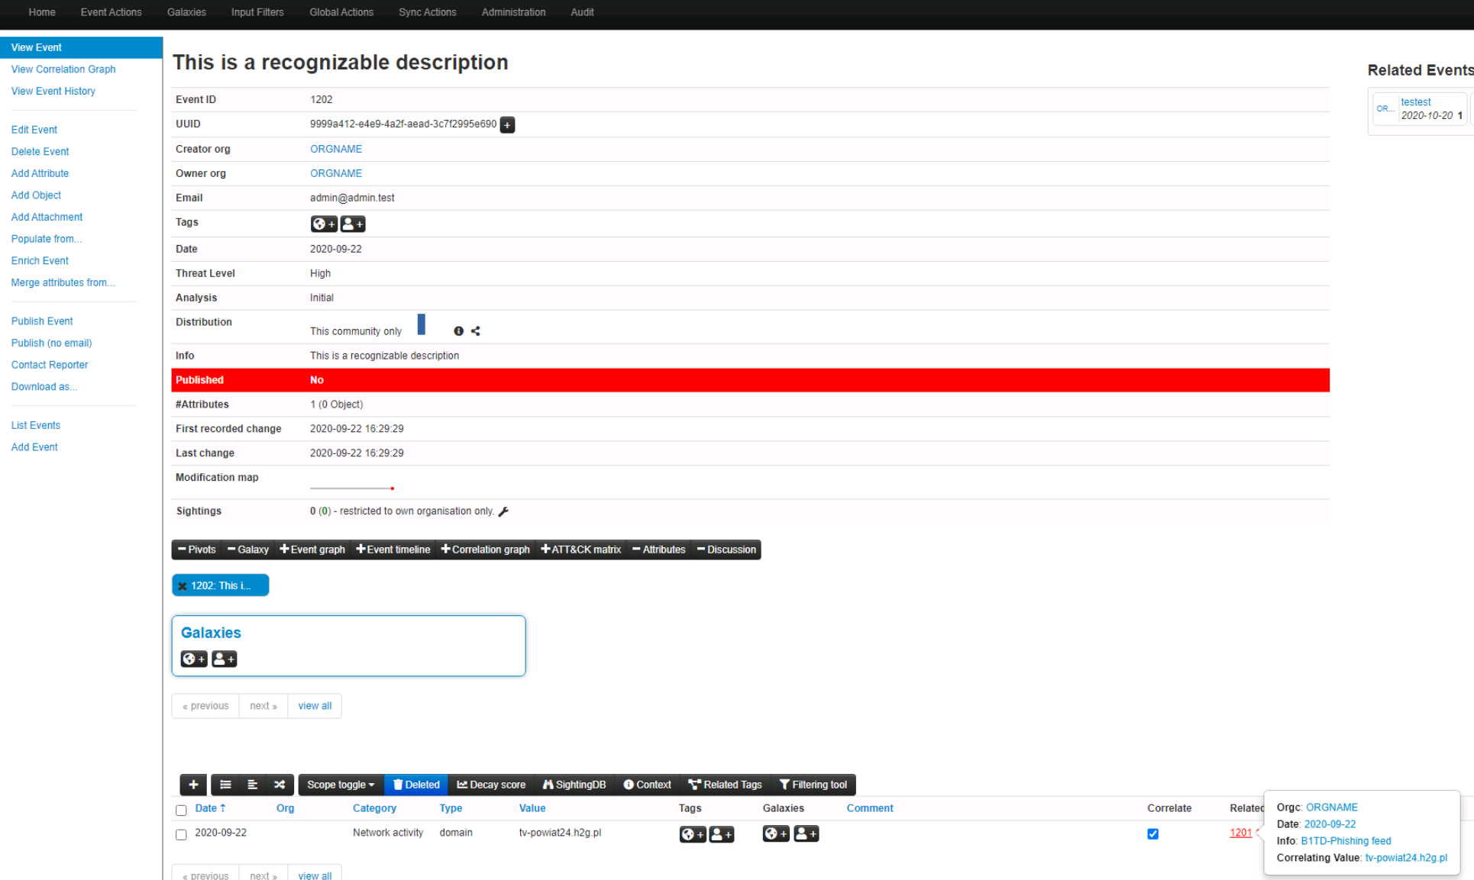This screenshot has height=880, width=1474.
Task: Click the sightings wrench icon
Action: pos(503,511)
